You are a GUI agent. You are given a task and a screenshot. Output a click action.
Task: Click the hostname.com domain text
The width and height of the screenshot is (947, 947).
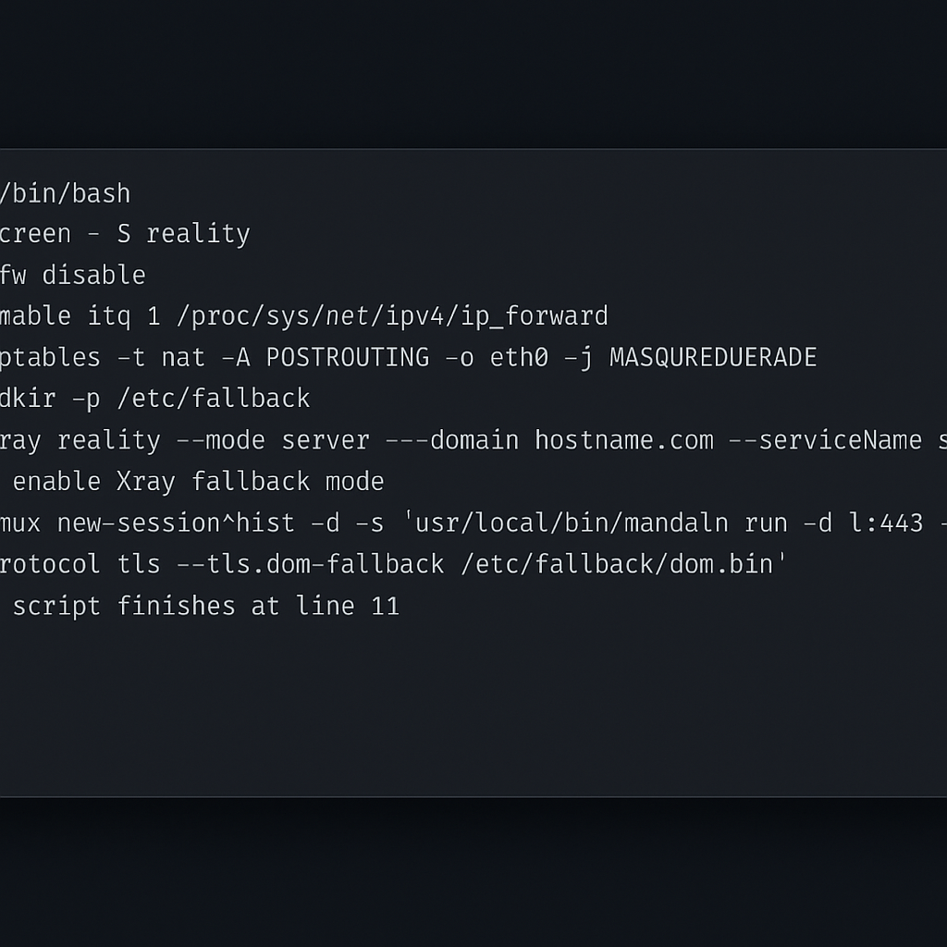624,439
